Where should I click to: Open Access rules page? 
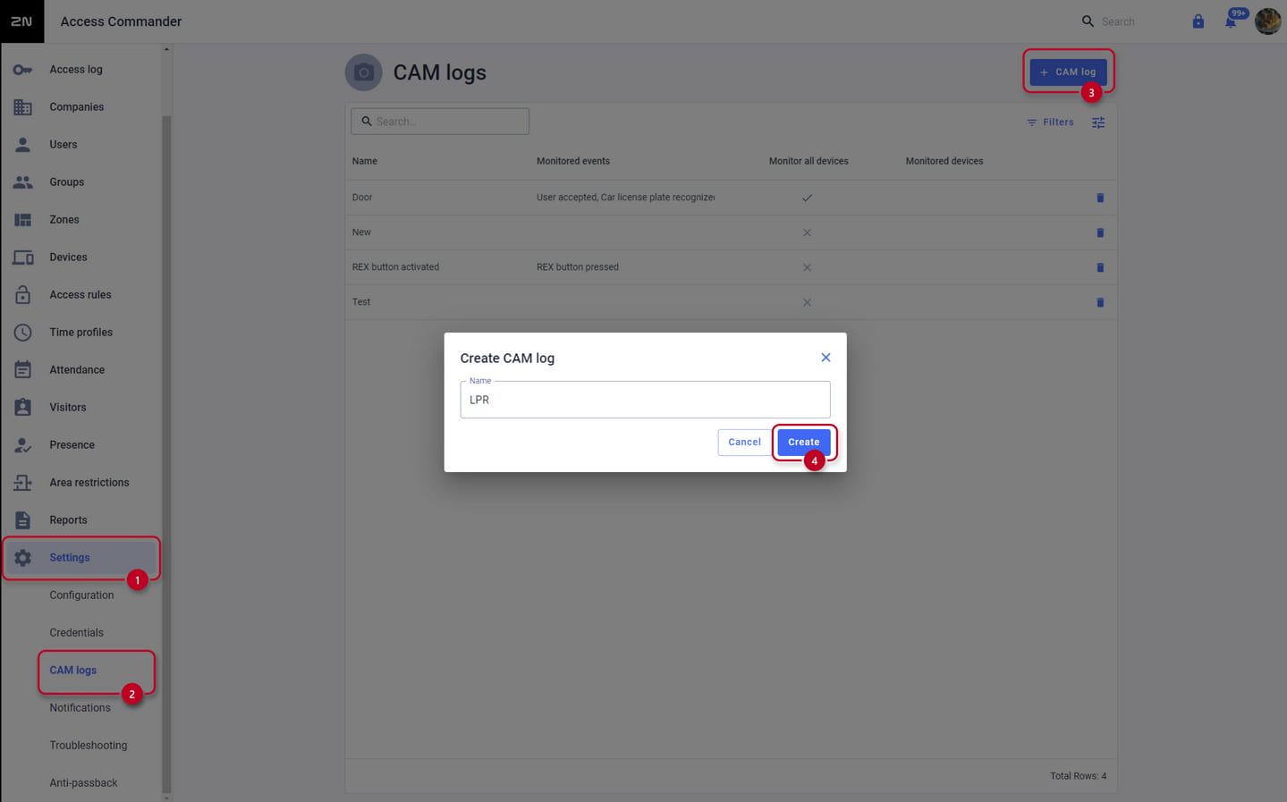80,294
